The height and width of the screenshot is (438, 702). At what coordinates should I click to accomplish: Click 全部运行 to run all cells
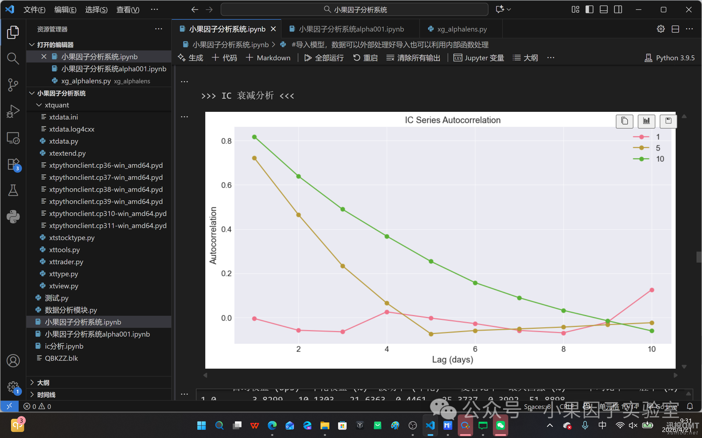324,58
